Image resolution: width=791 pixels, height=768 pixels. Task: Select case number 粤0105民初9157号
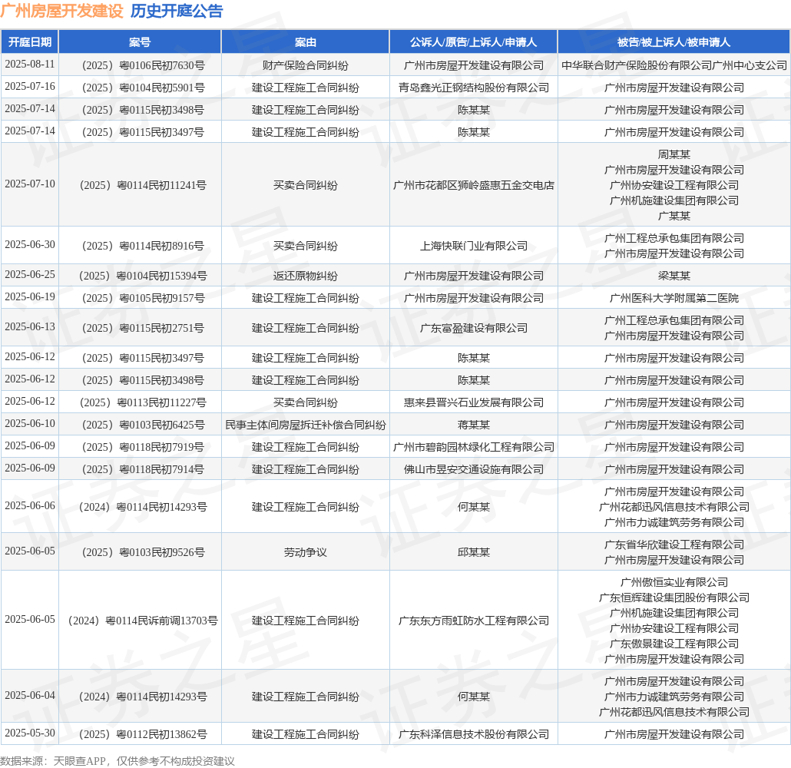click(144, 298)
